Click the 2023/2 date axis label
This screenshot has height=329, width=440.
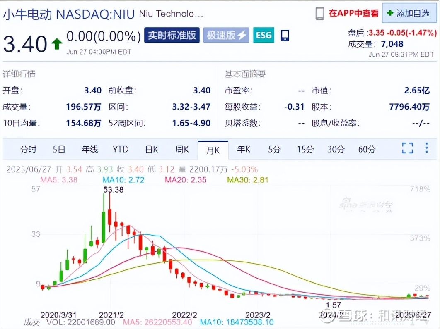[x=258, y=315]
